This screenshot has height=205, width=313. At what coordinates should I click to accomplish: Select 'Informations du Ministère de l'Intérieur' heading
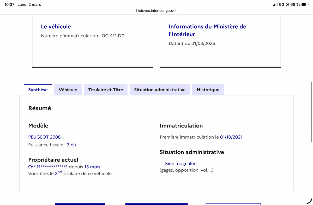[207, 30]
